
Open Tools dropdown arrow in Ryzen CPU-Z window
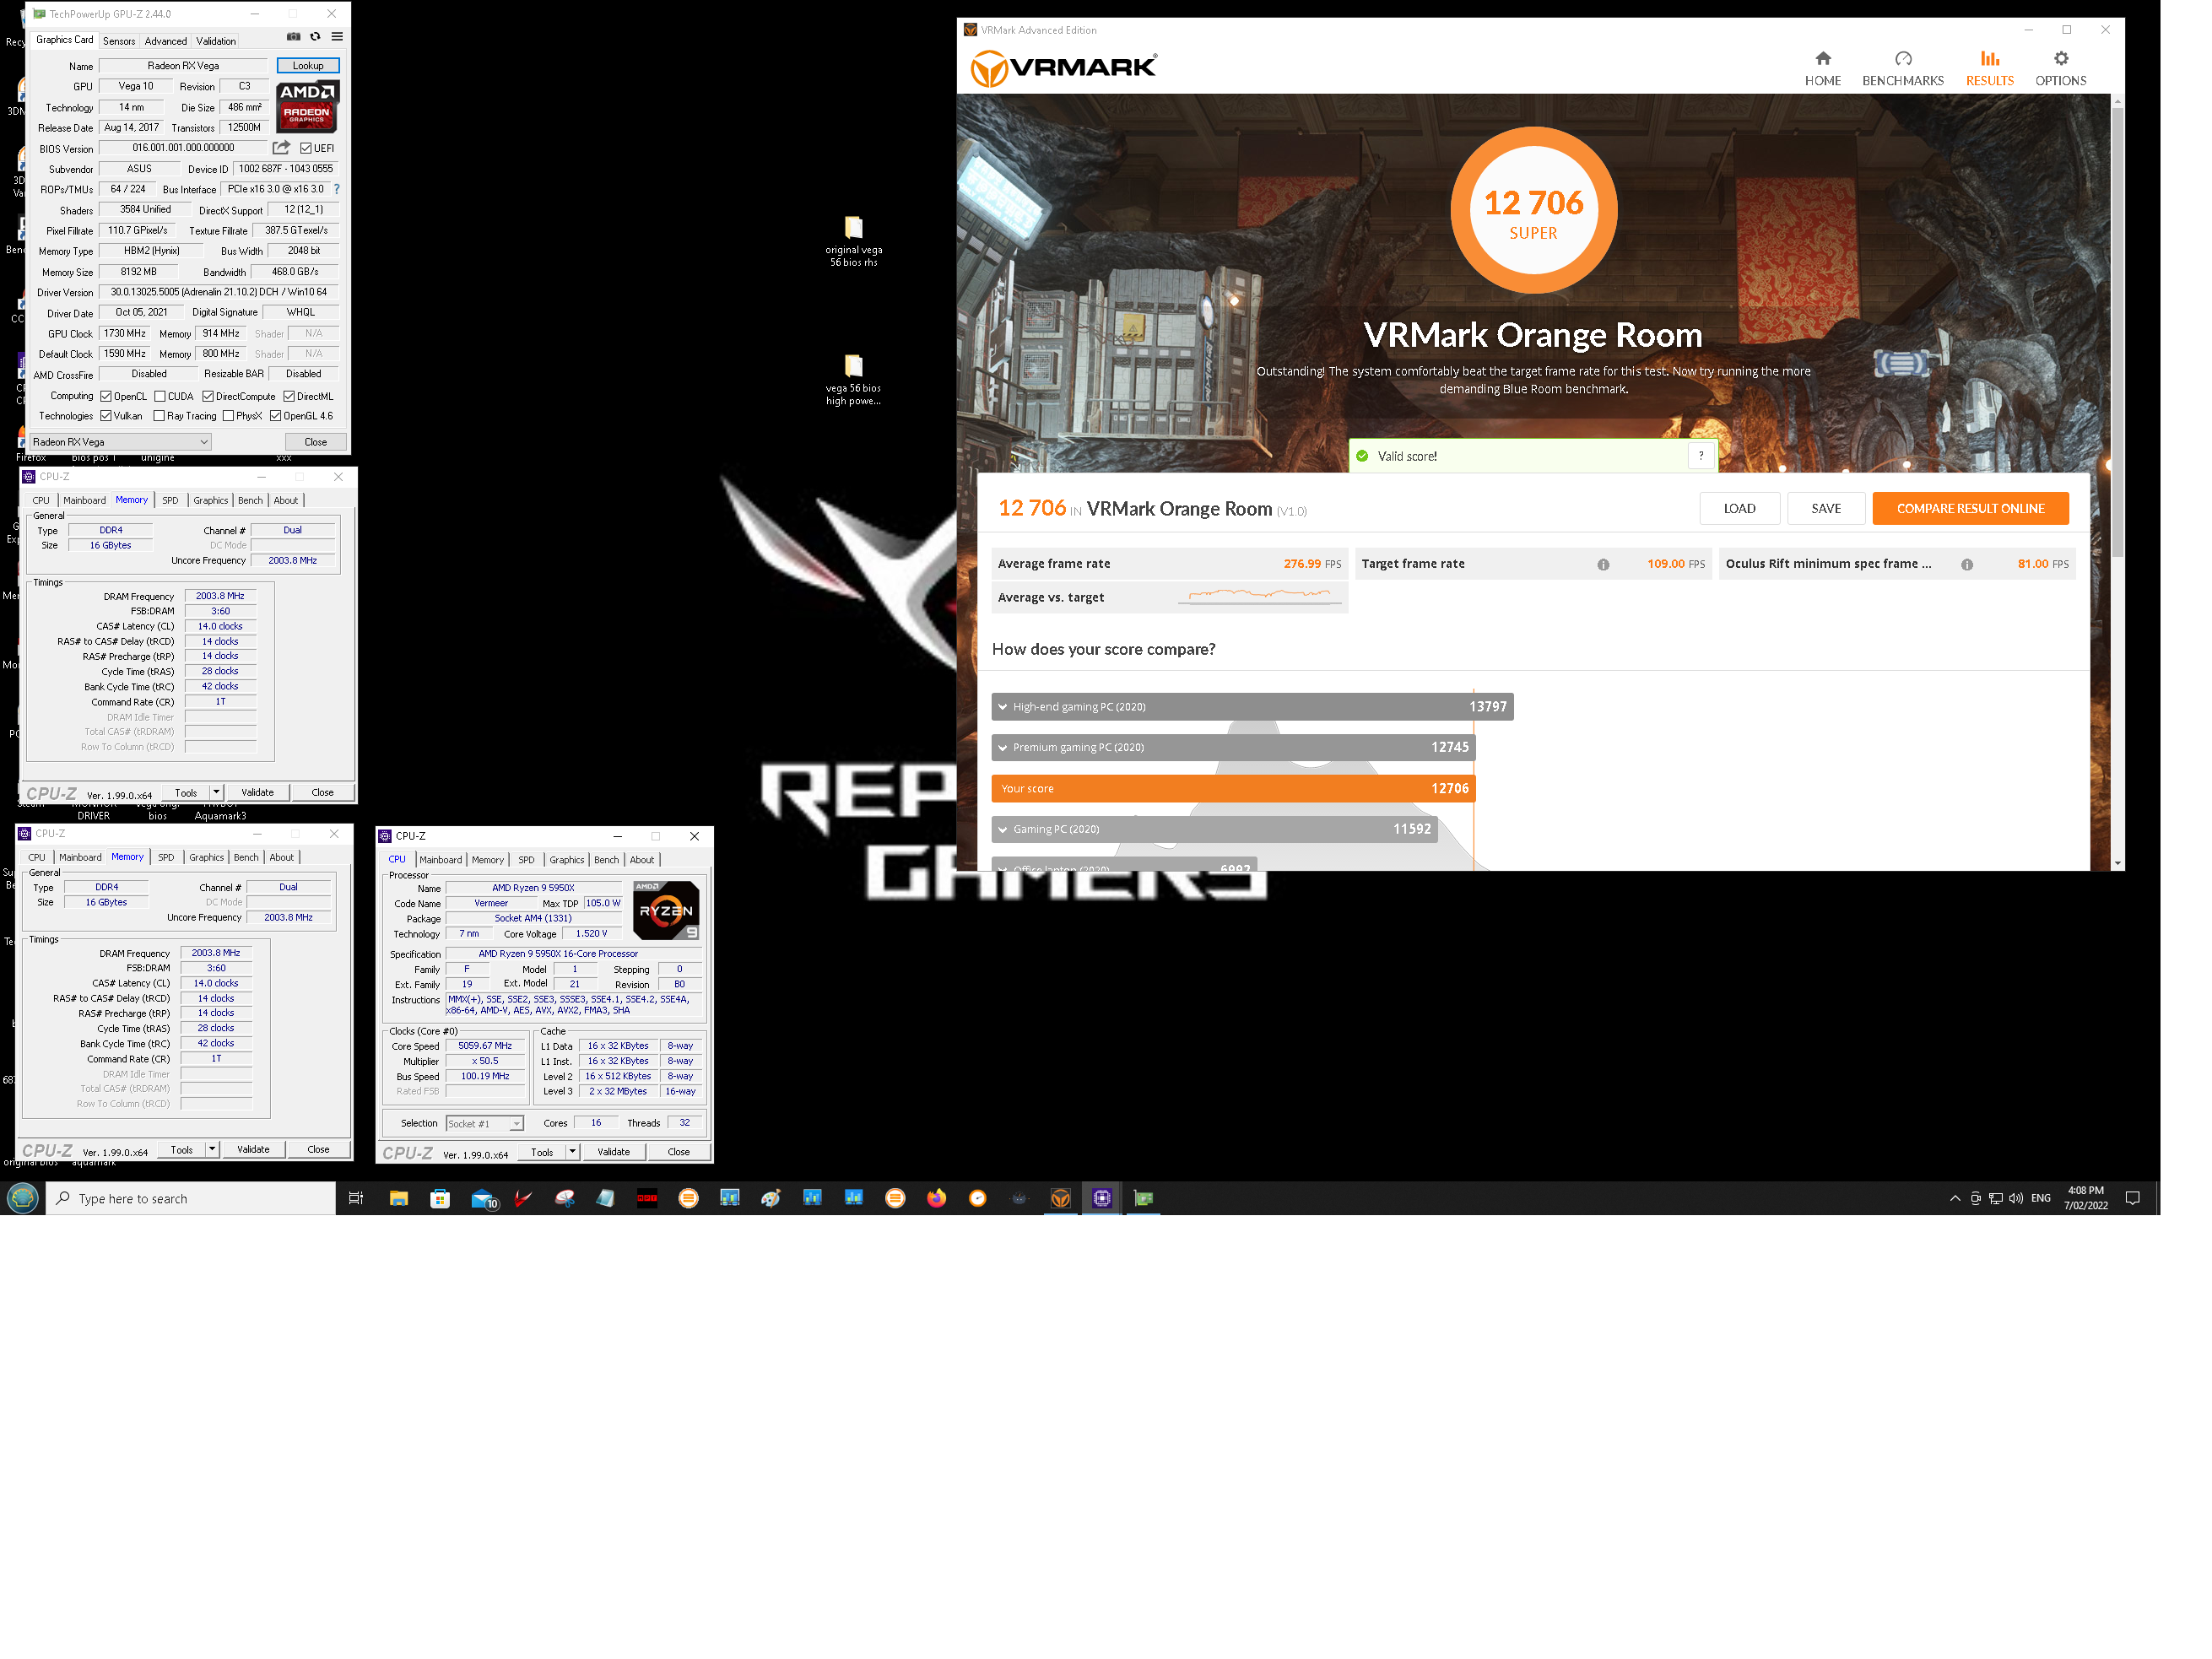pyautogui.click(x=572, y=1152)
